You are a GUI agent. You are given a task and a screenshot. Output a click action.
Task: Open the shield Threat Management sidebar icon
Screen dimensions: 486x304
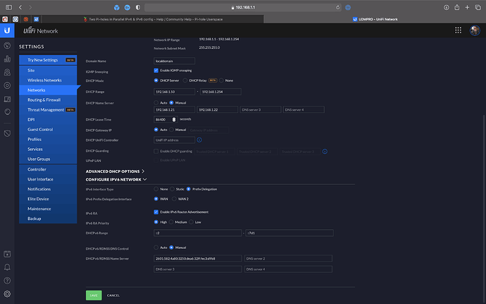(x=7, y=133)
